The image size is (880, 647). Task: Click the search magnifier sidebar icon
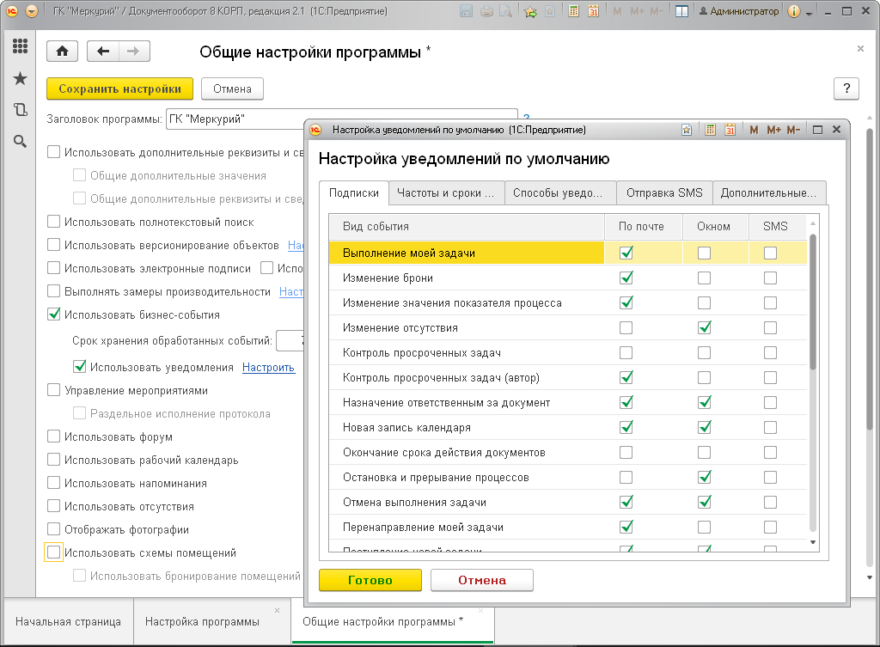point(21,142)
